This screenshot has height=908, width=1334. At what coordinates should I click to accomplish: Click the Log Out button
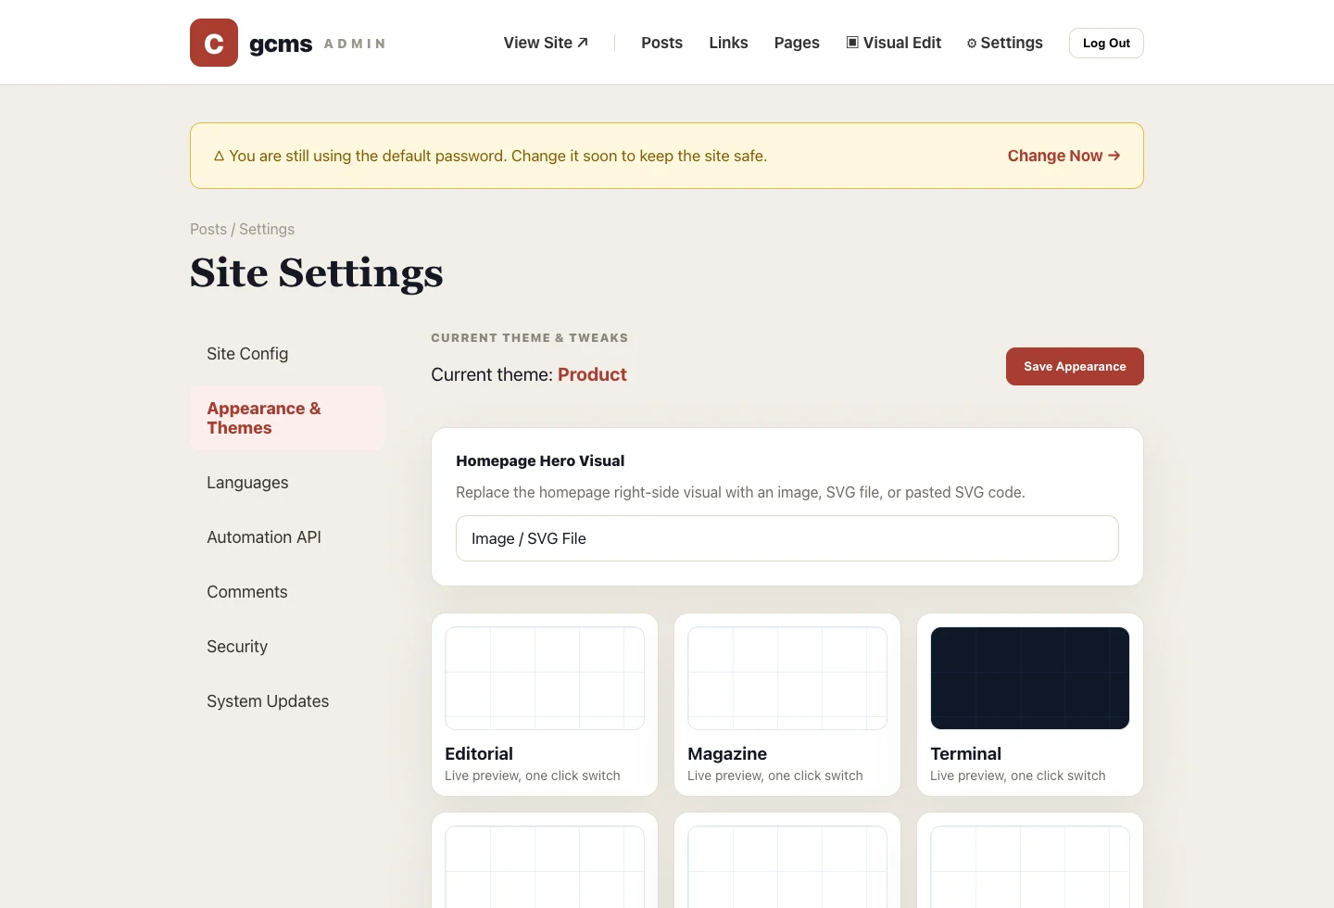(x=1106, y=43)
